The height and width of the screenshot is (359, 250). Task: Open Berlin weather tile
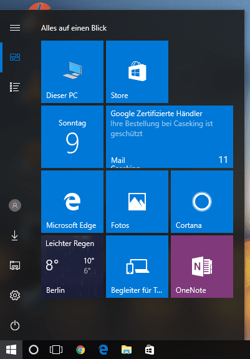tap(72, 267)
